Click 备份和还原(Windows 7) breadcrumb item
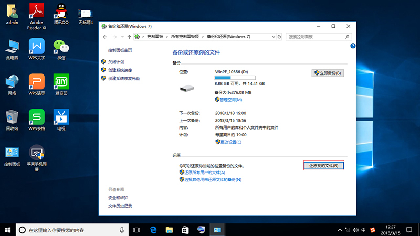 [x=228, y=37]
